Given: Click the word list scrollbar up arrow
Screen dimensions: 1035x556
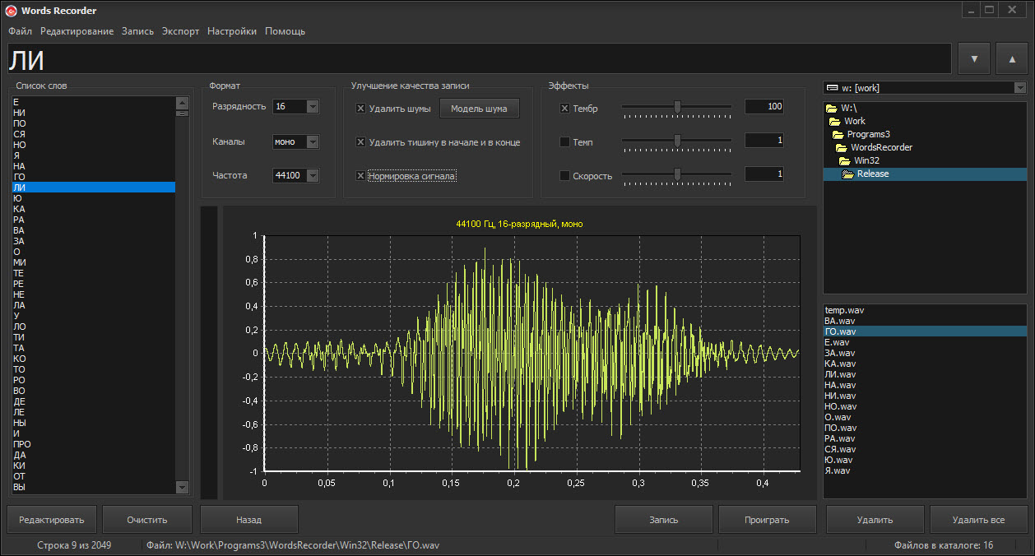Looking at the screenshot, I should 182,103.
